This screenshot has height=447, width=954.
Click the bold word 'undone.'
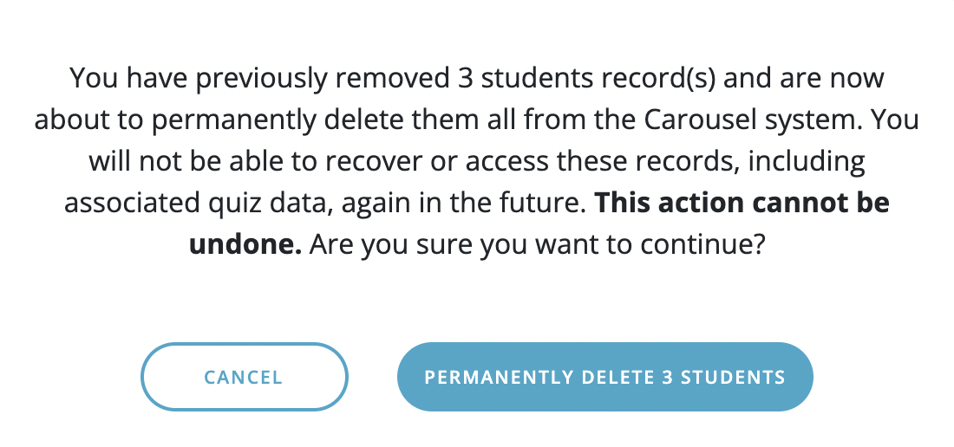coord(245,243)
